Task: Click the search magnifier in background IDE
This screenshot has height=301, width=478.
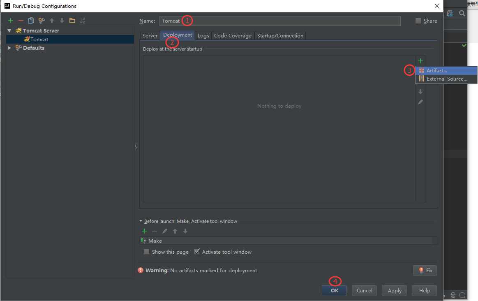Action: 462,14
